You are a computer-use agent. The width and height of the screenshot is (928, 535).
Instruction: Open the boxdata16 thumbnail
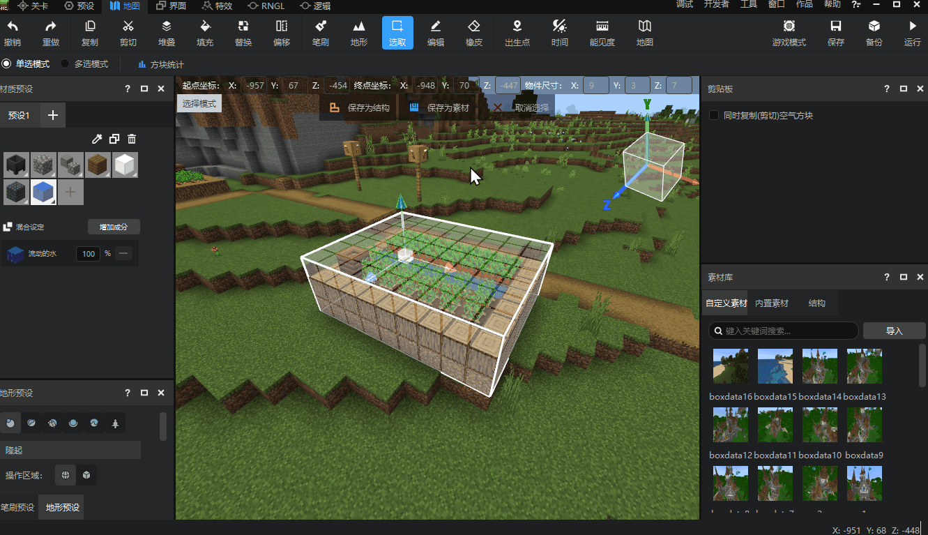click(731, 366)
